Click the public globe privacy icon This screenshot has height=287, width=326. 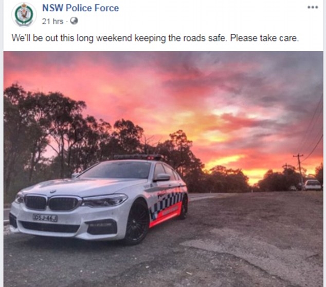coord(74,21)
